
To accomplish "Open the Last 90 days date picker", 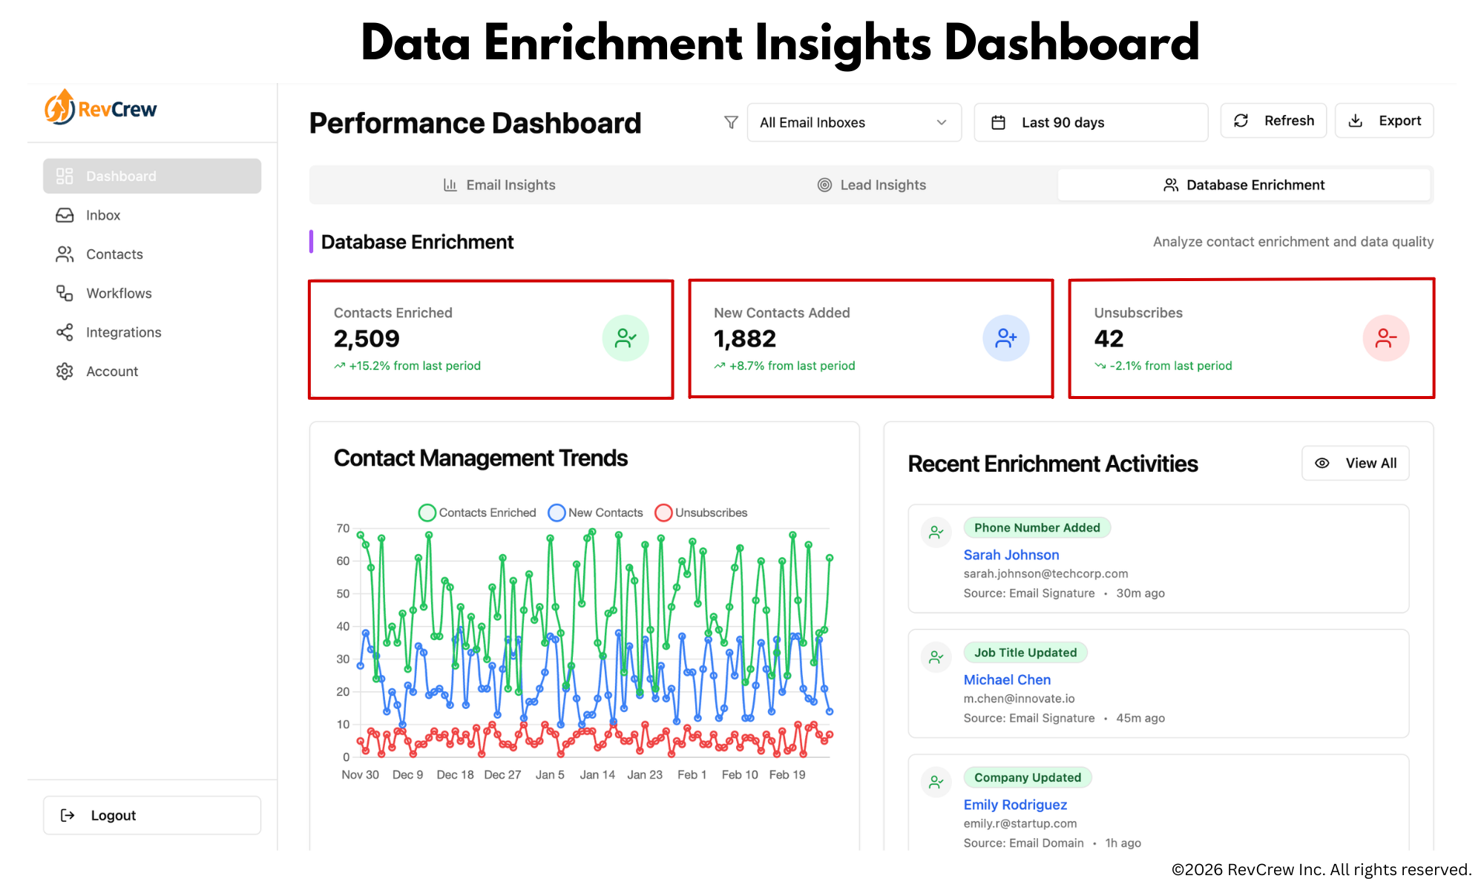I will click(1090, 122).
